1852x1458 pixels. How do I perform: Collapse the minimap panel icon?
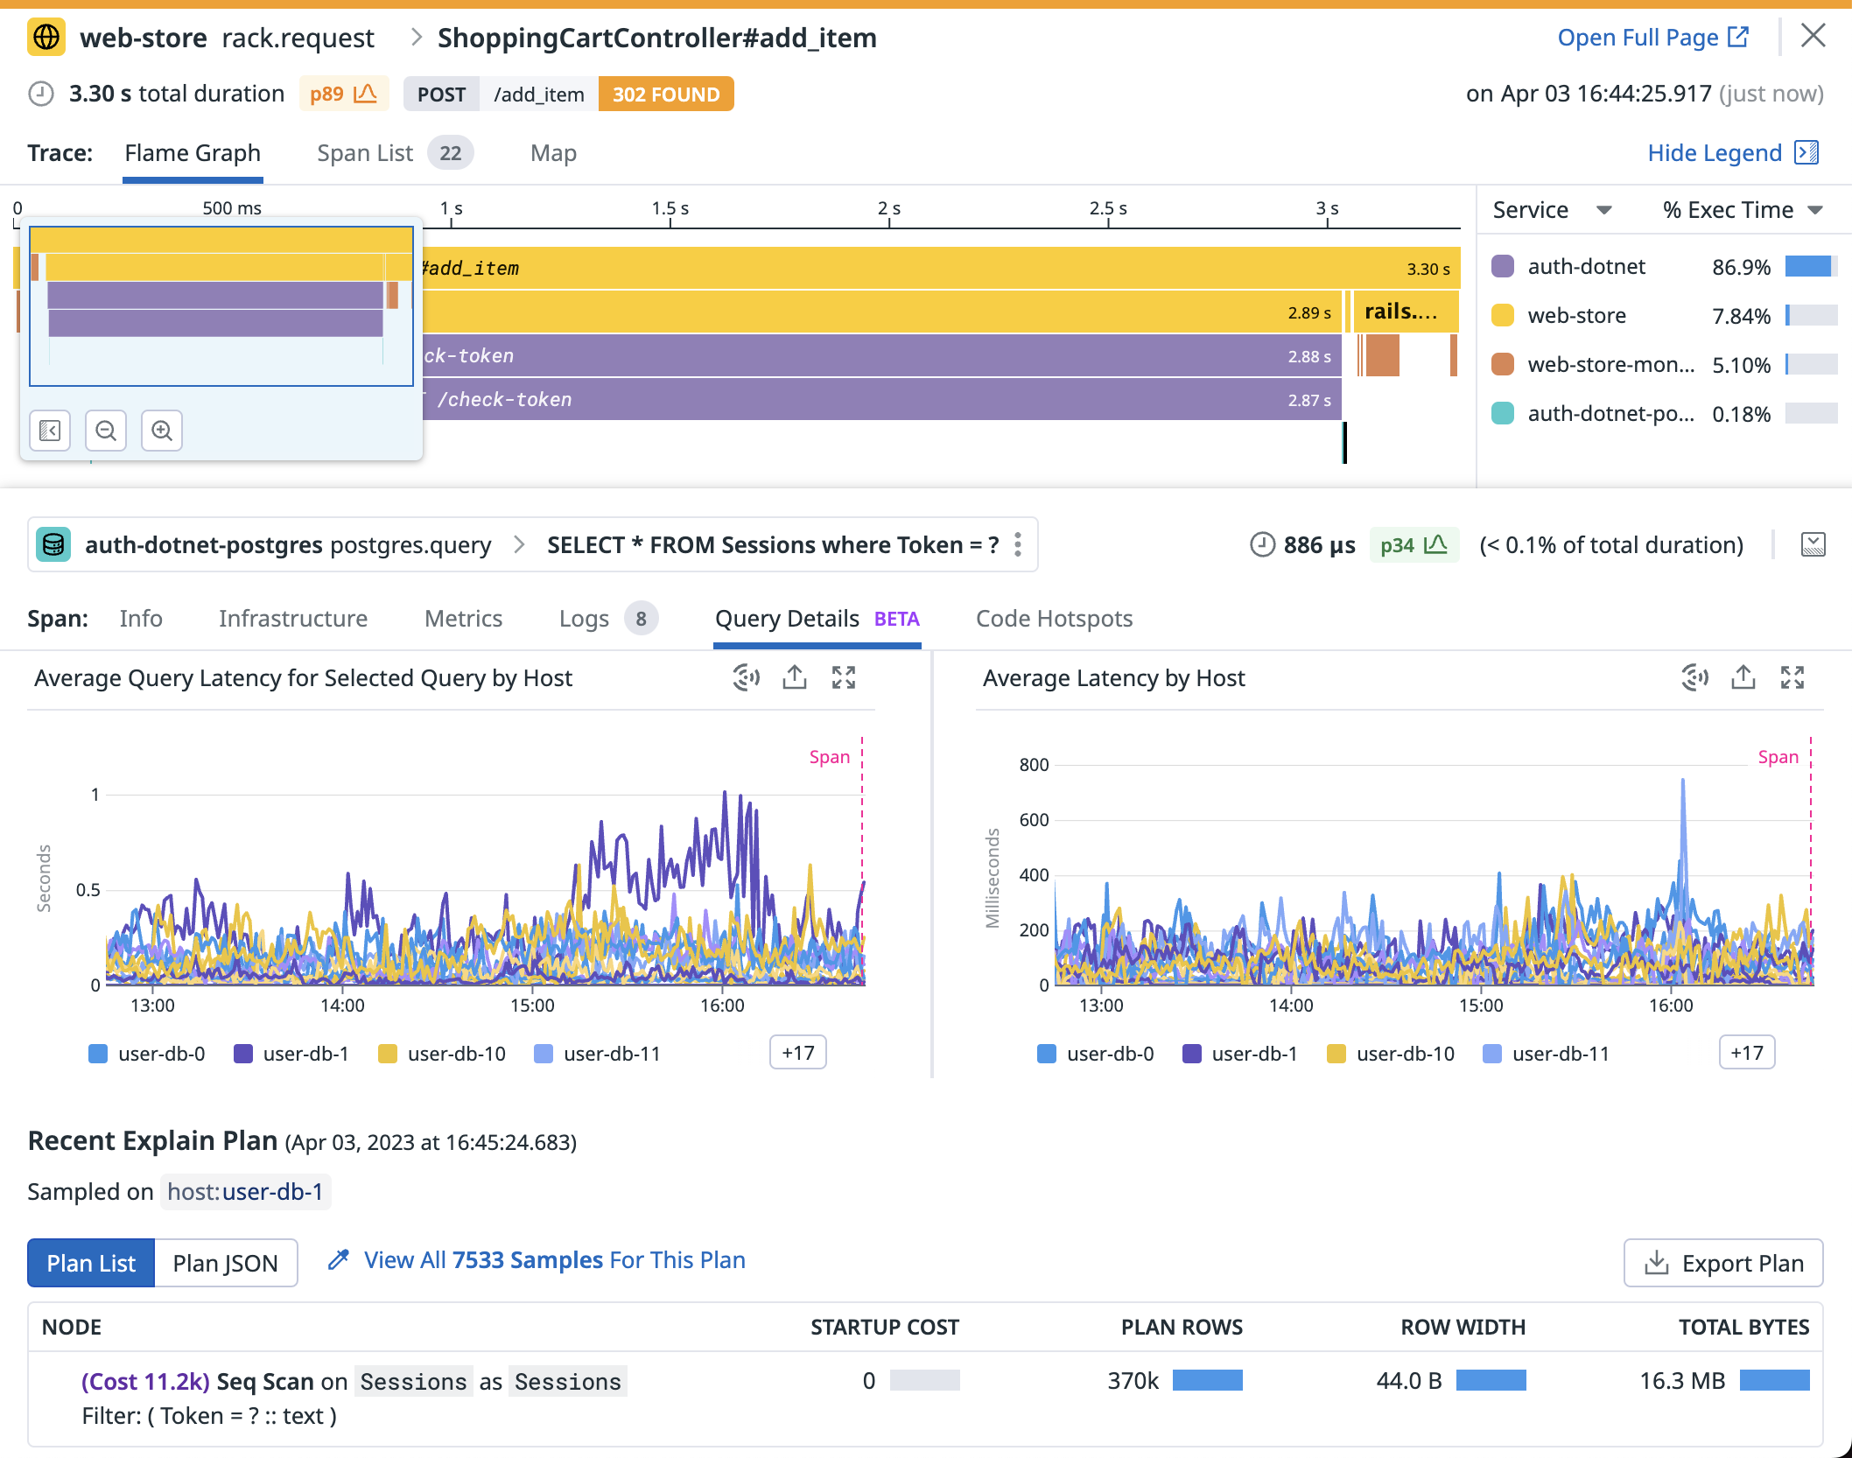click(x=50, y=431)
